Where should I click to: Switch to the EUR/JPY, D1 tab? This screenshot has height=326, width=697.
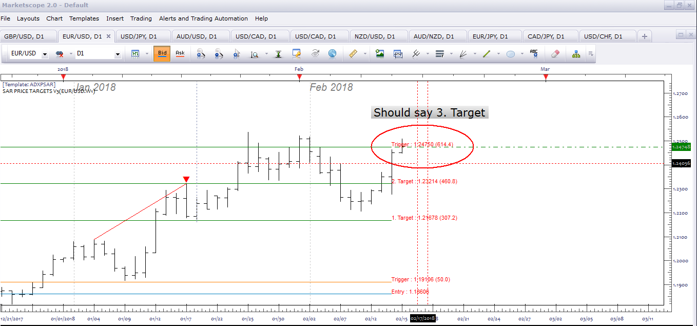(495, 36)
